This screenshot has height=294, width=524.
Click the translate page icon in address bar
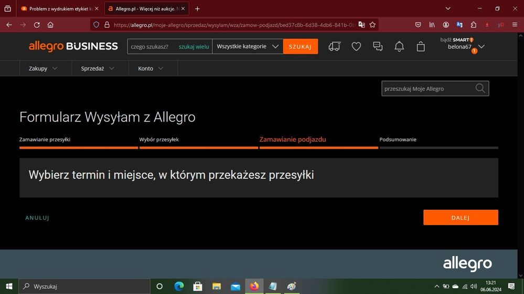[361, 25]
